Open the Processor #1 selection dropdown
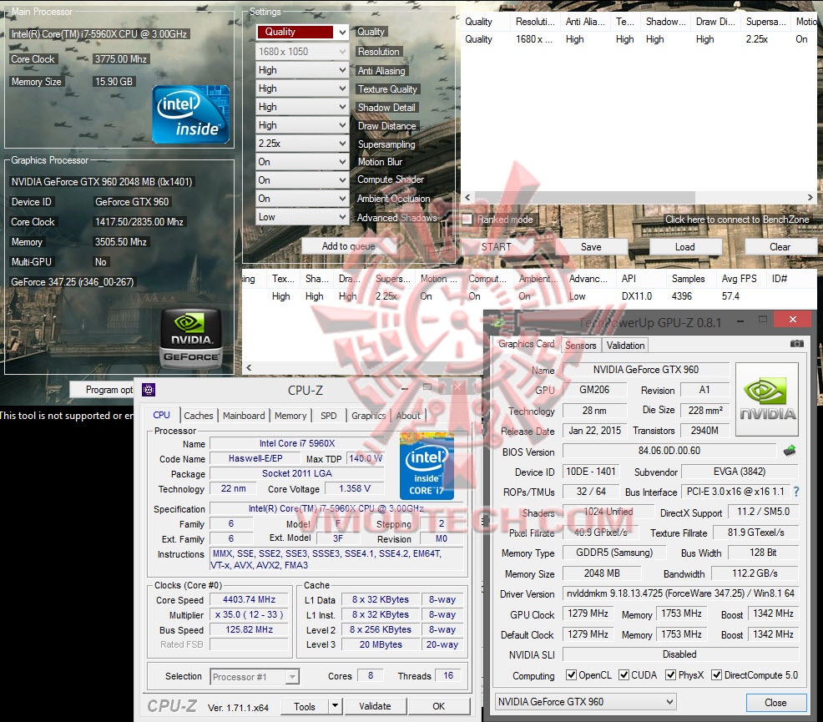This screenshot has width=823, height=722. pos(255,677)
